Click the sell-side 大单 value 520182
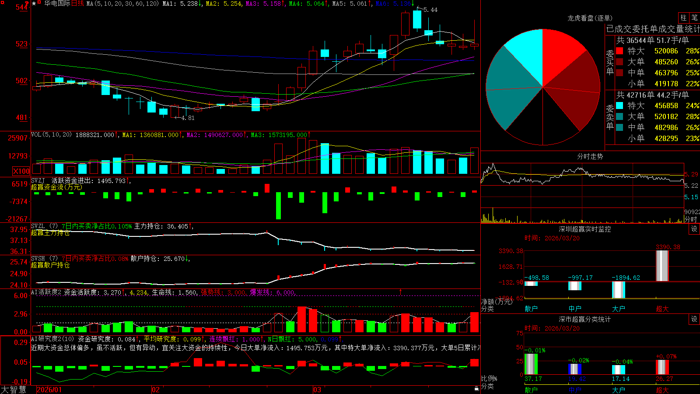 pos(666,116)
